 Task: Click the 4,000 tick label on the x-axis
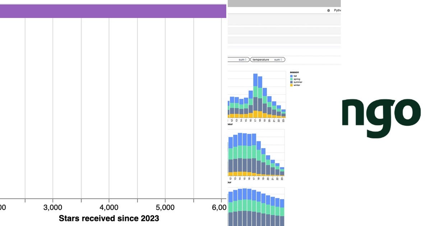tap(109, 208)
